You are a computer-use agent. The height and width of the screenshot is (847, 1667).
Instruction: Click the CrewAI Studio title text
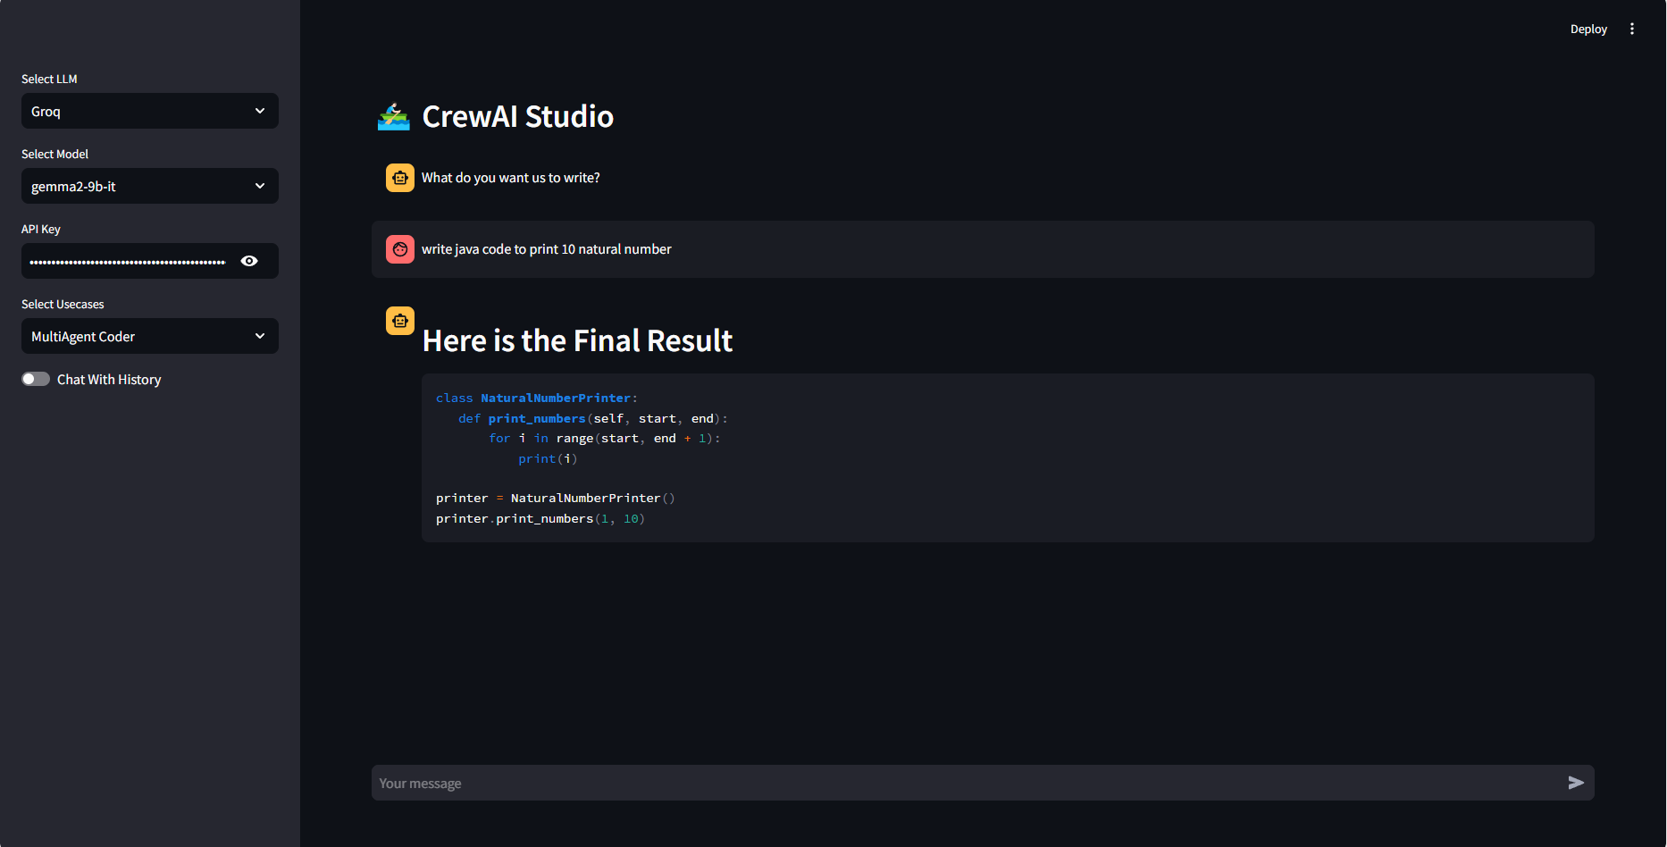[x=518, y=115]
